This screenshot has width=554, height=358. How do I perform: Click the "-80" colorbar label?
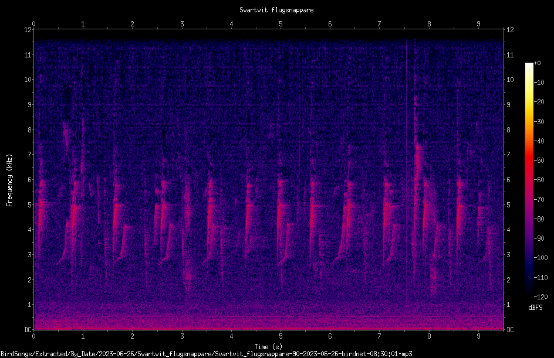click(x=539, y=219)
